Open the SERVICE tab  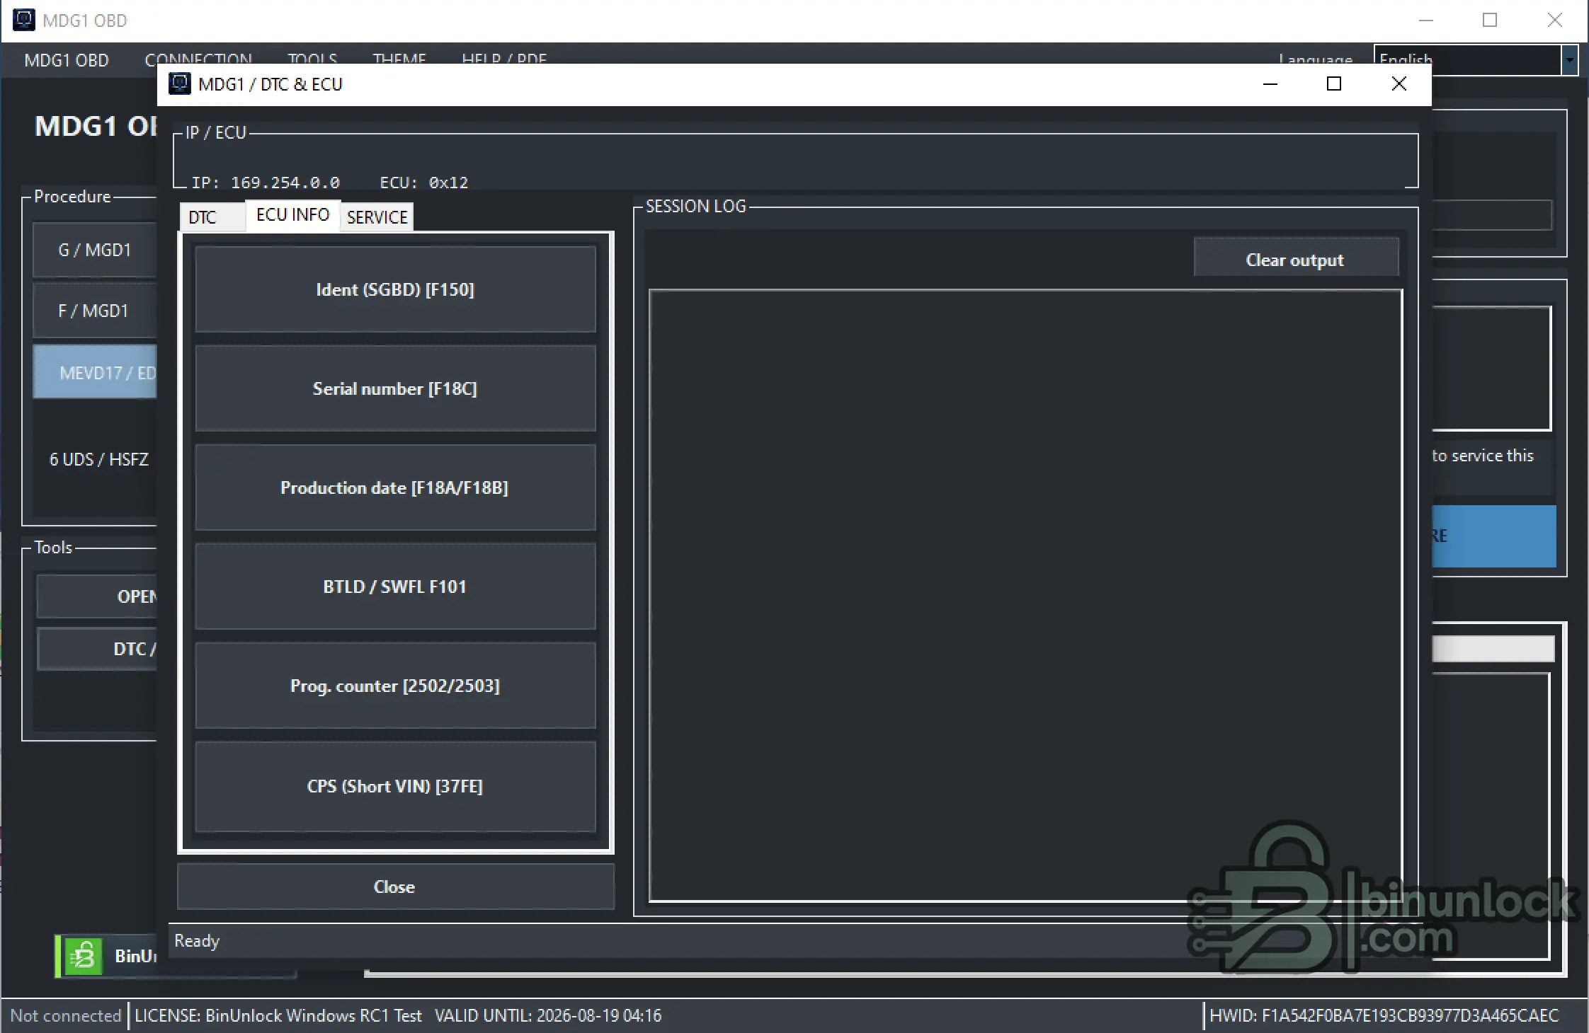377,217
